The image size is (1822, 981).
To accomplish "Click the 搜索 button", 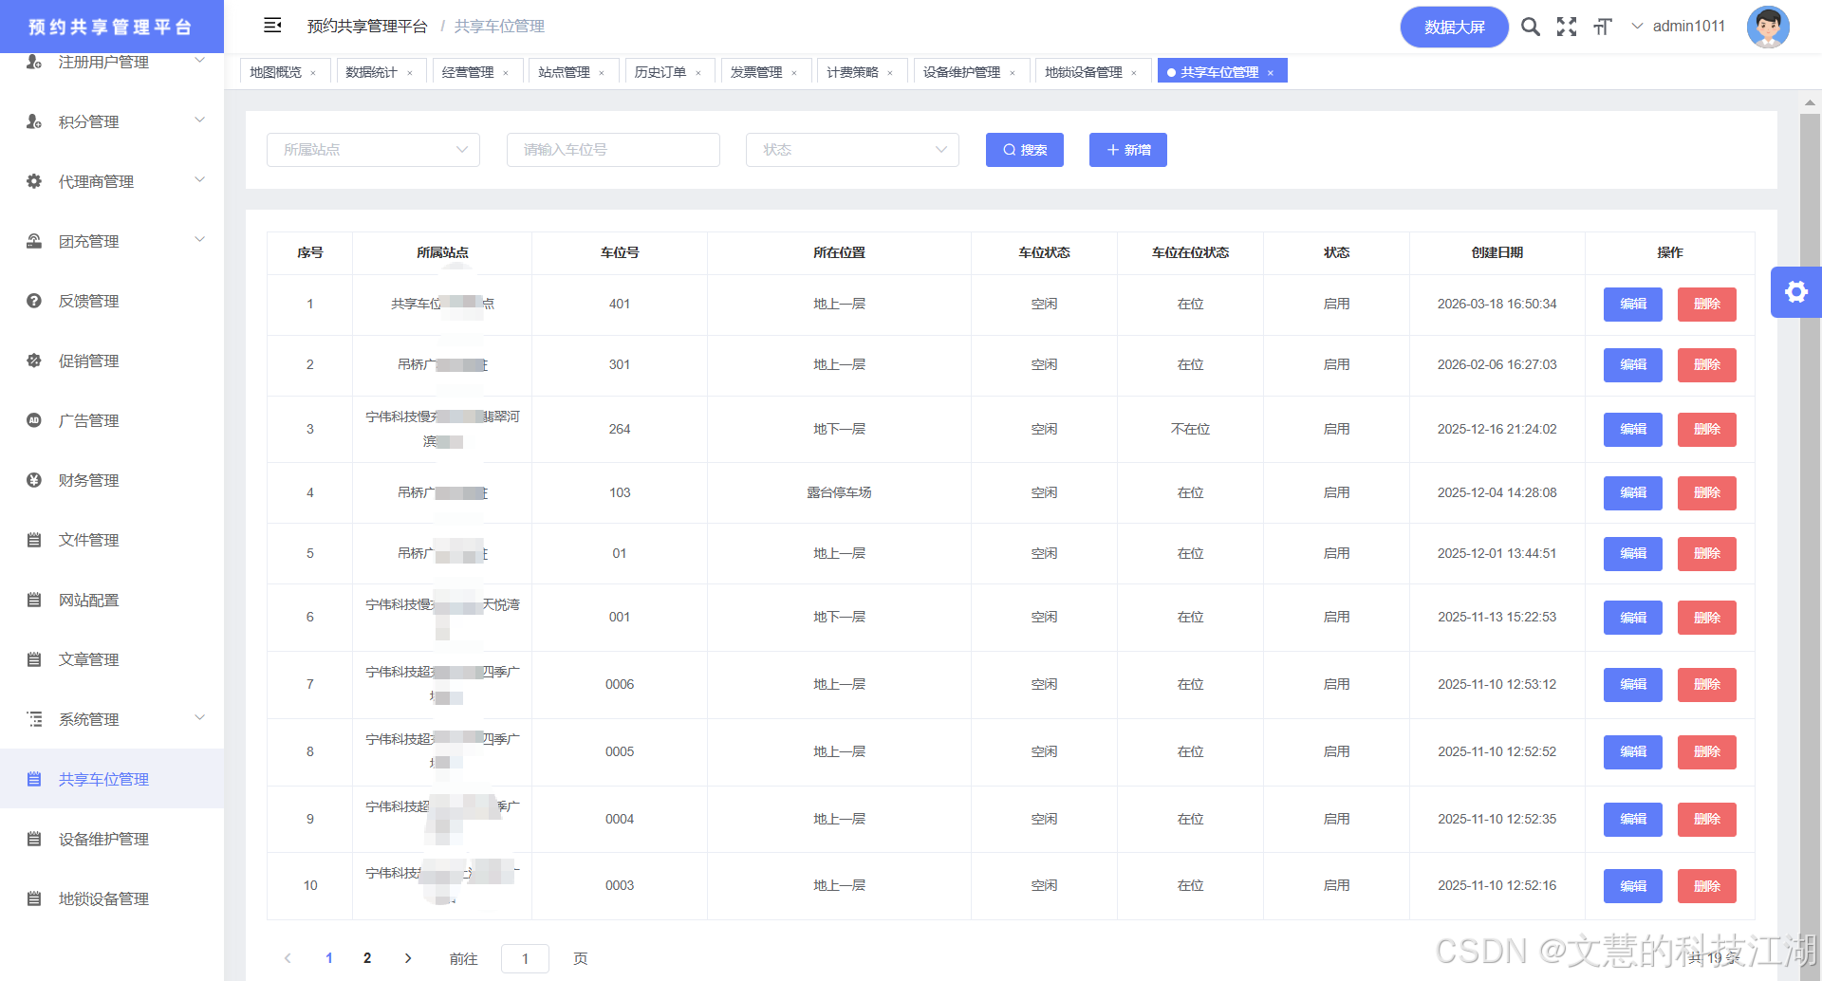I will [1025, 150].
